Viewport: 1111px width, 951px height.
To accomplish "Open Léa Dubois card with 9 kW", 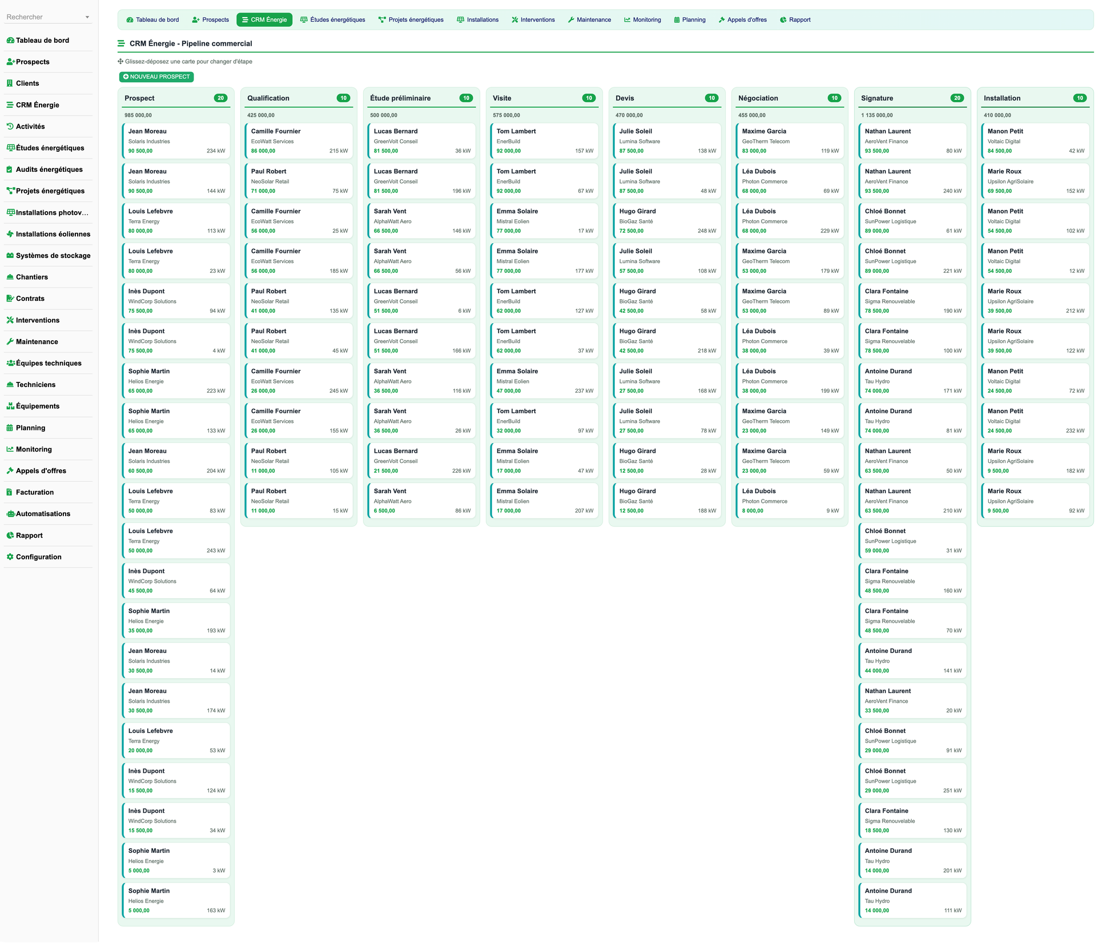I will (790, 501).
